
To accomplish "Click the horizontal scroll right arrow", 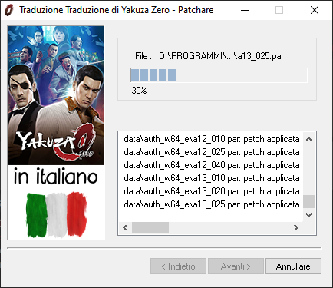I will pos(296,227).
